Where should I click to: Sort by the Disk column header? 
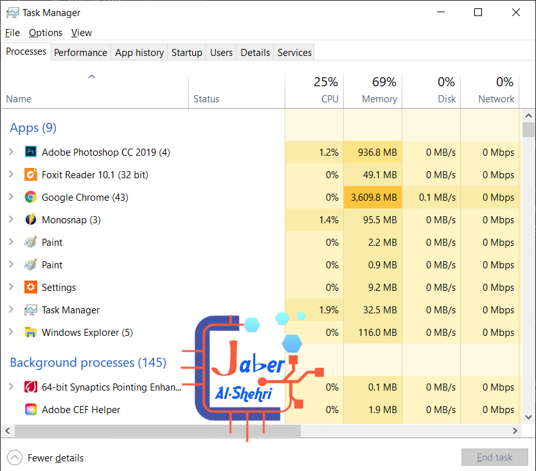pos(431,91)
